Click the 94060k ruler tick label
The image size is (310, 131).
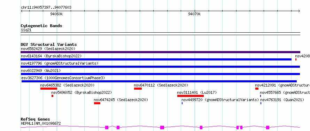(x=56, y=14)
